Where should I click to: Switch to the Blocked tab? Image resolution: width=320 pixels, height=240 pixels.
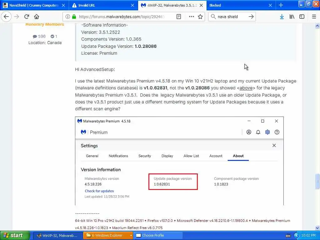[241, 5]
